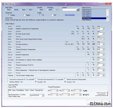Screen dimensions: 113x108
Task: Select High Sides M0-7 radio button
Action: (28, 10)
